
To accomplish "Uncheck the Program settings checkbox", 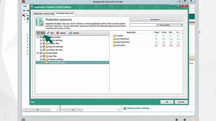I will pyautogui.click(x=44, y=59).
